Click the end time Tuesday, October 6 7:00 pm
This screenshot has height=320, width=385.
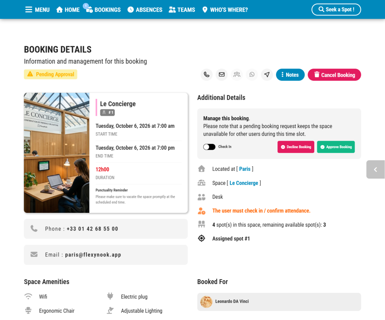(x=135, y=148)
